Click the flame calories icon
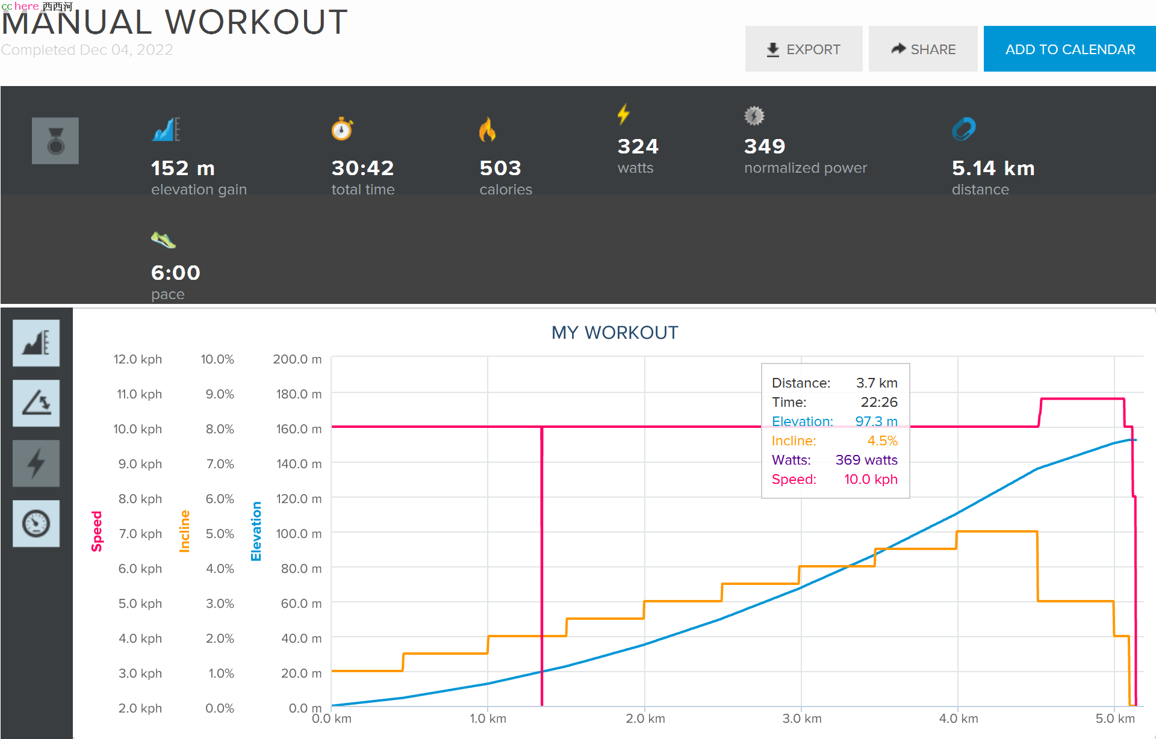The image size is (1156, 739). 487,129
